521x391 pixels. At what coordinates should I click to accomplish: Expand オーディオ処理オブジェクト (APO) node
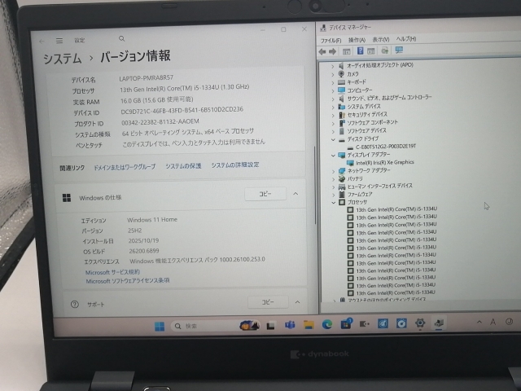(x=333, y=66)
